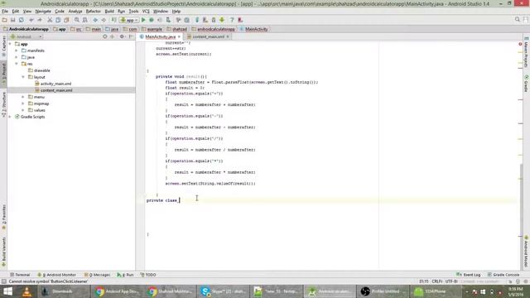This screenshot has height=298, width=530.
Task: Click the Debug app bug icon
Action: click(152, 20)
